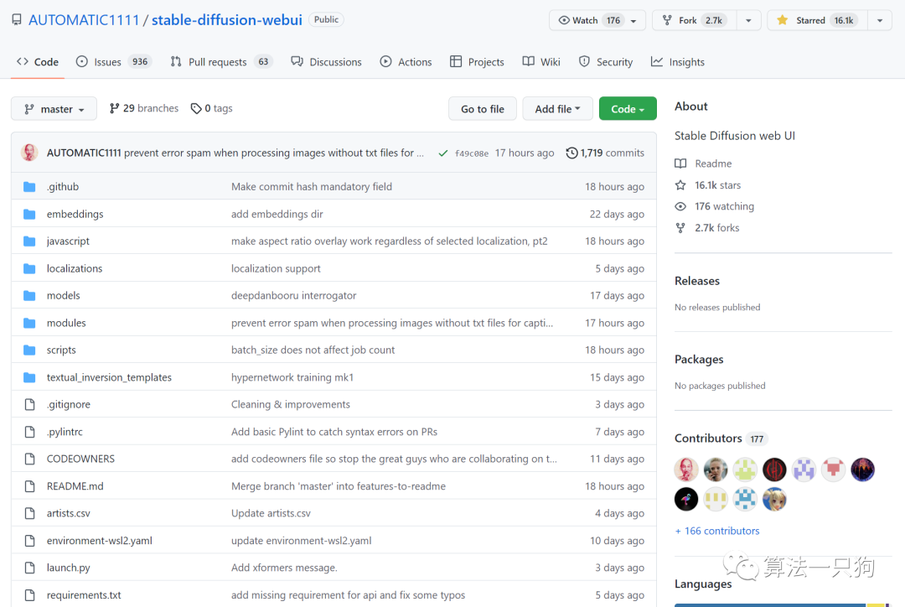905x607 pixels.
Task: Click the launch.py file icon
Action: click(30, 568)
